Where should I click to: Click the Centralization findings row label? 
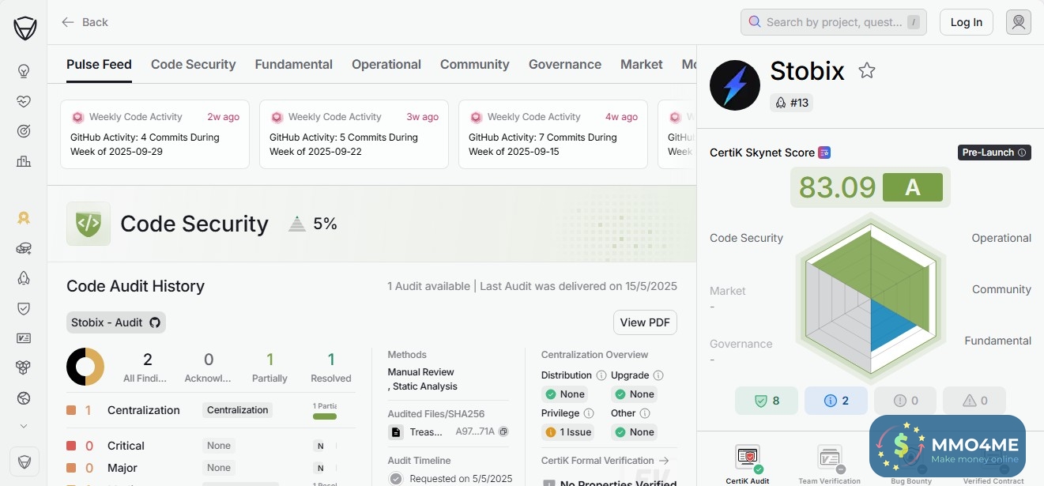tap(144, 410)
